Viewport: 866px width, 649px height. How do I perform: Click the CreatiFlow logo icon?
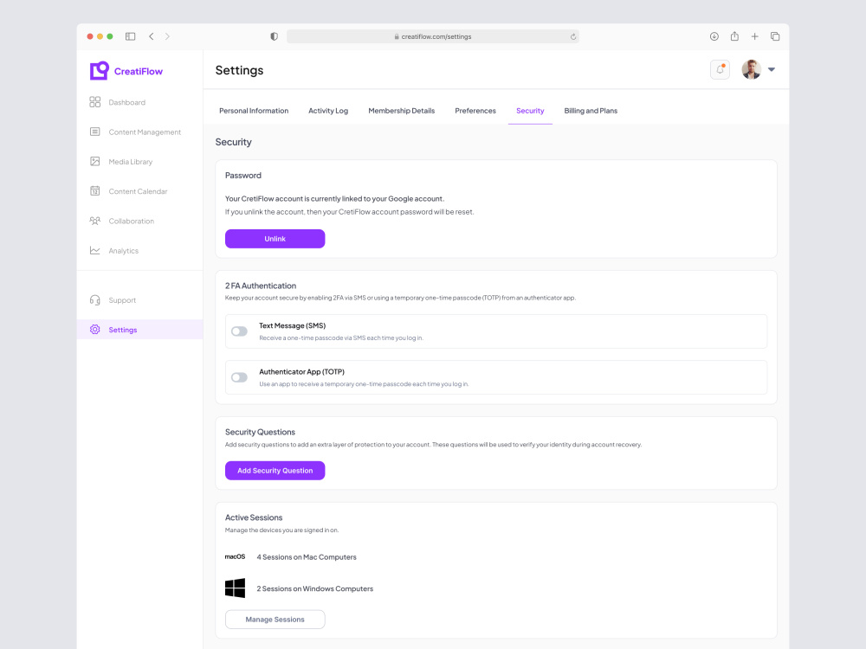tap(100, 71)
